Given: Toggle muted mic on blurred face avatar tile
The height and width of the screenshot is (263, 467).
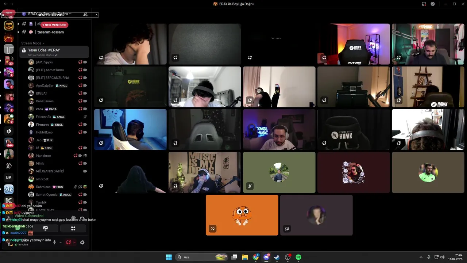Looking at the screenshot, I should [287, 229].
